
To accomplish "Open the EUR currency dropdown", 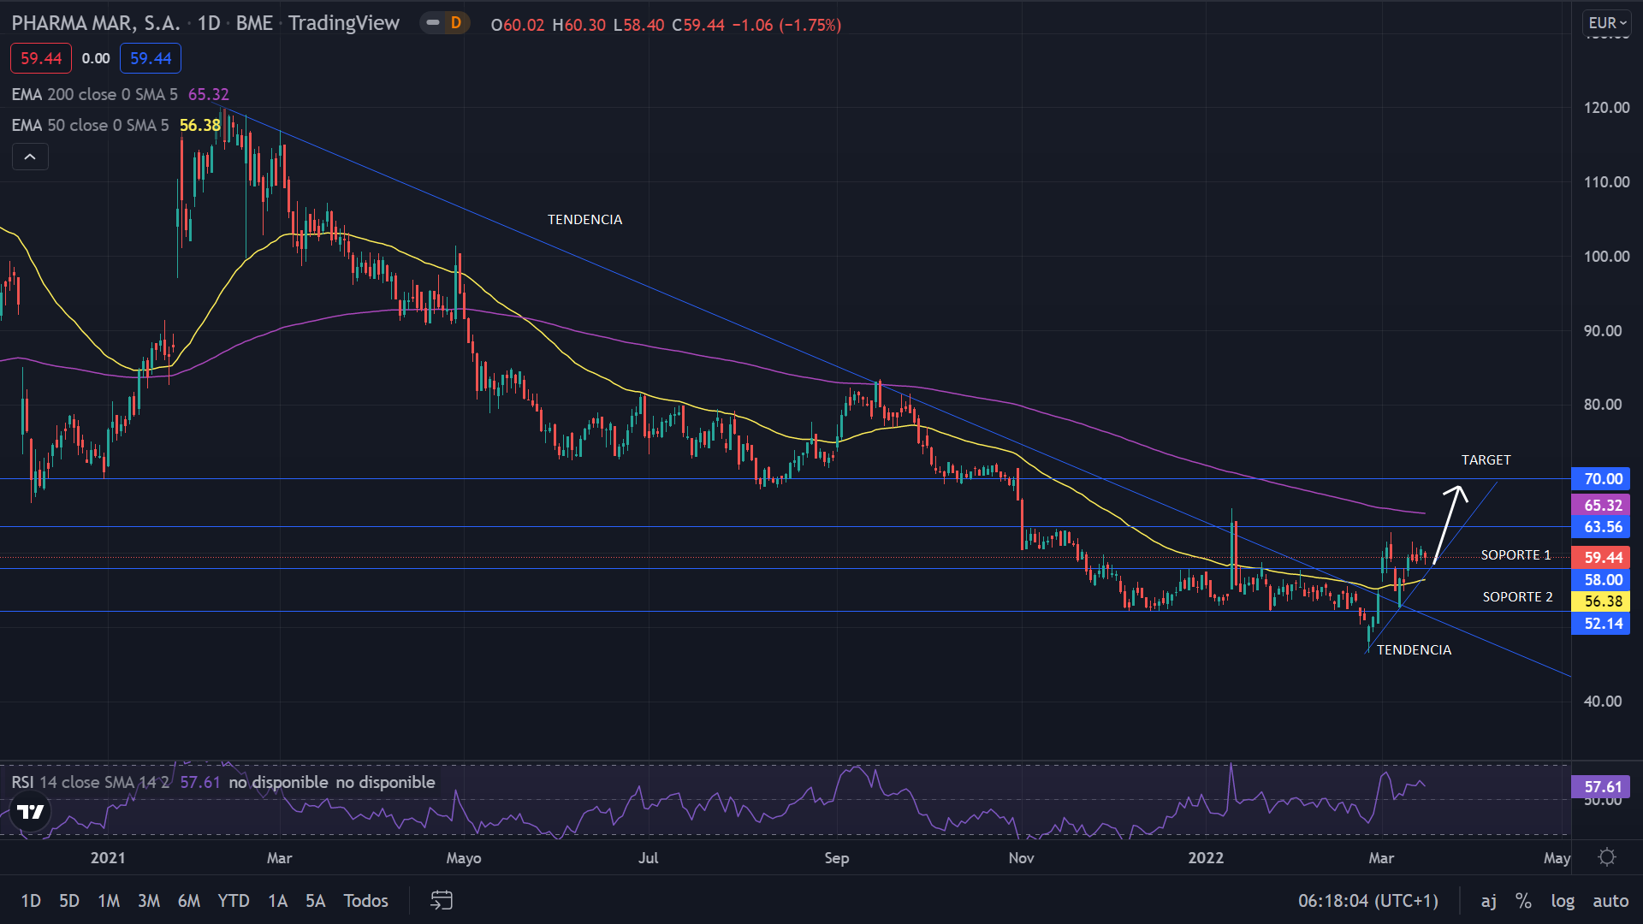I will [x=1606, y=23].
